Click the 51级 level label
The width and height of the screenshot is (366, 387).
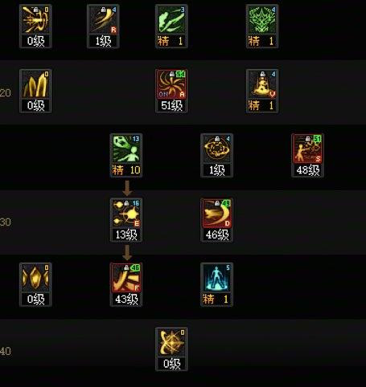tap(171, 105)
